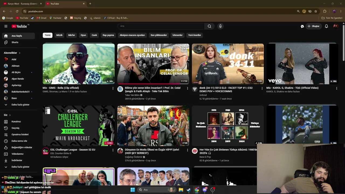Open the Gmail bookmark
Screen dimensions: 345x194
point(42,18)
